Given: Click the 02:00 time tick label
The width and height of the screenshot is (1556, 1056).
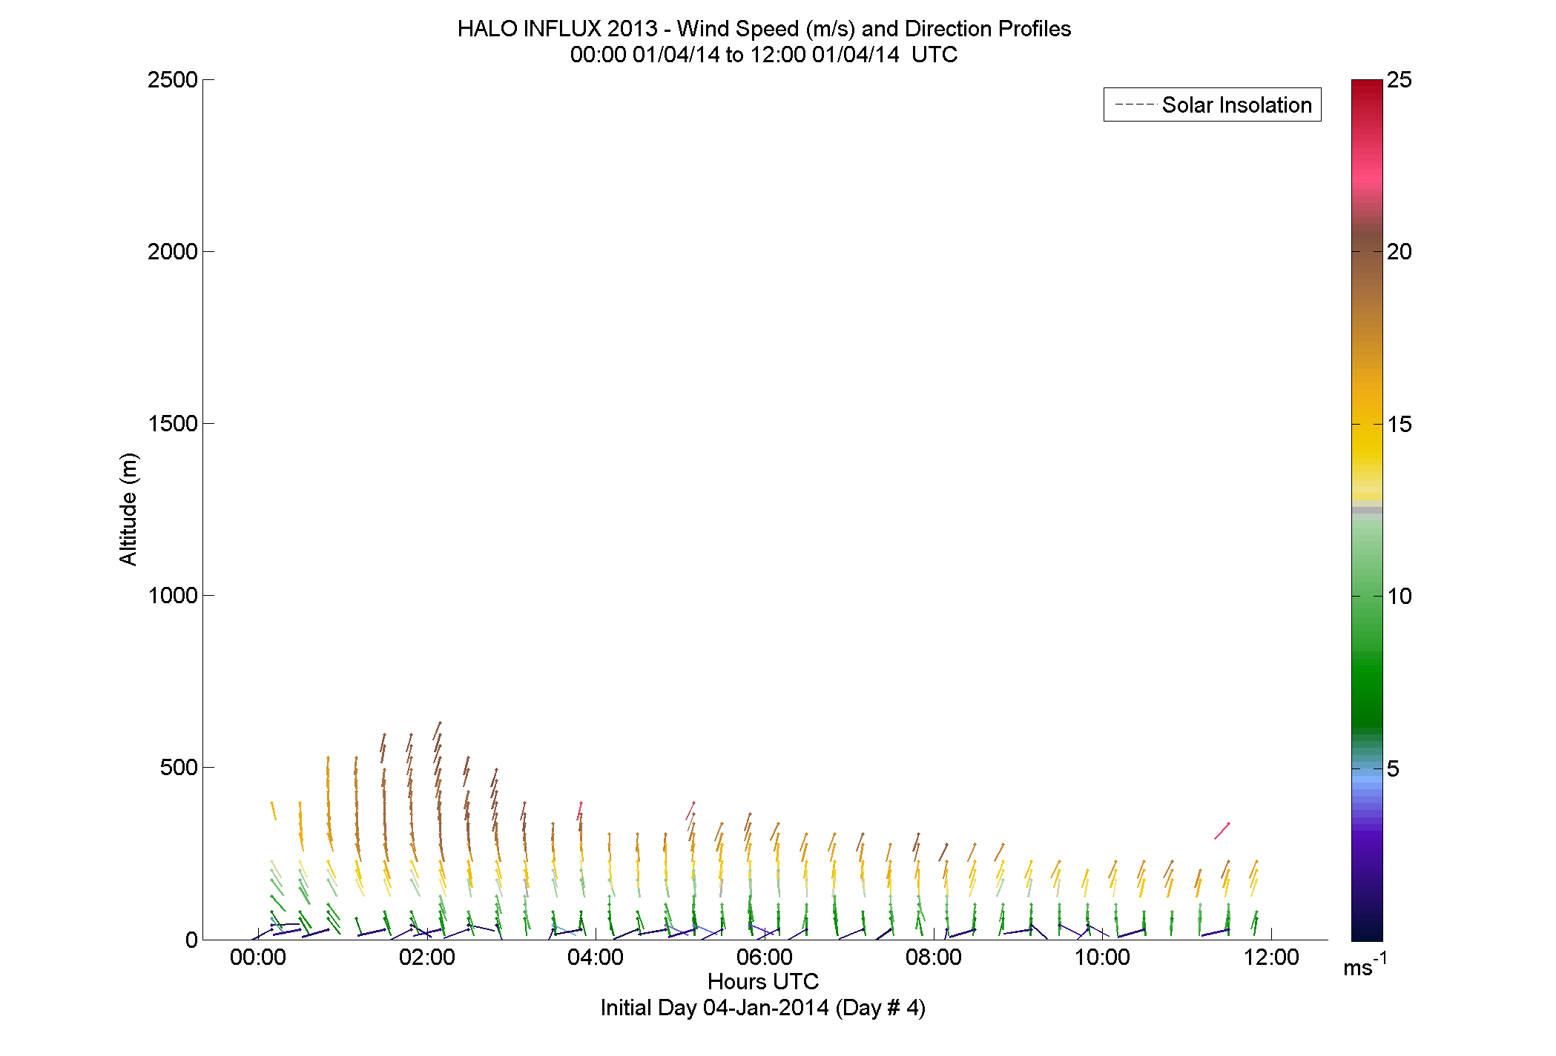Looking at the screenshot, I should pos(427,957).
